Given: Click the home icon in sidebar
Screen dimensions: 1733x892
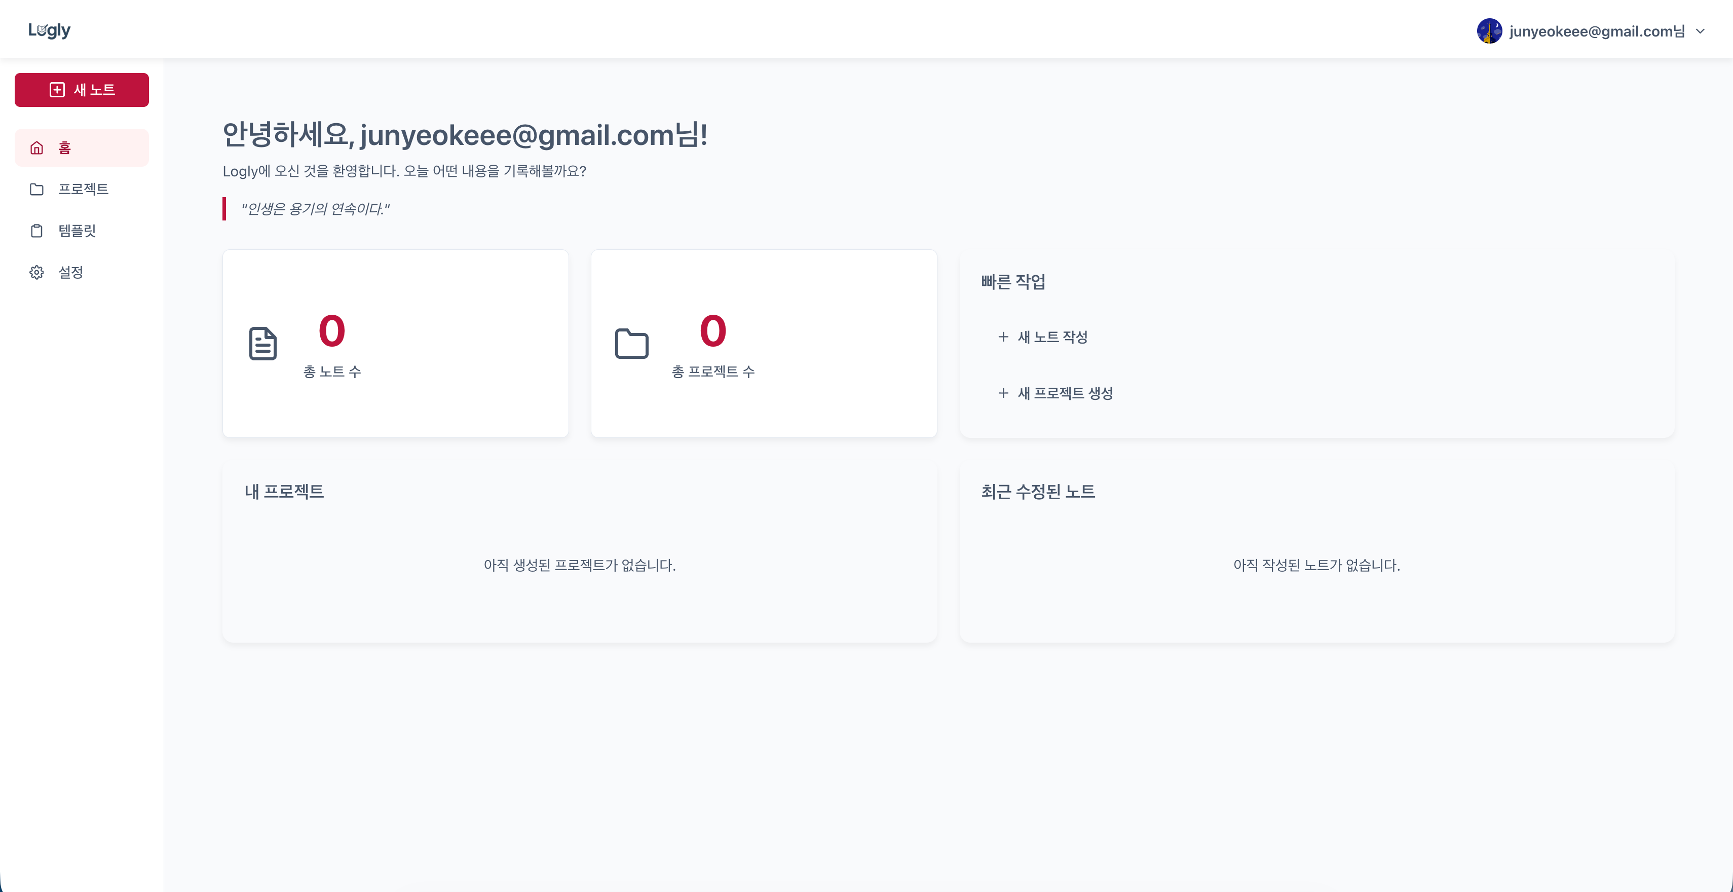Looking at the screenshot, I should tap(37, 148).
